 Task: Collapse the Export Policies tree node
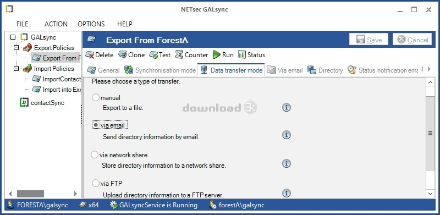point(16,48)
